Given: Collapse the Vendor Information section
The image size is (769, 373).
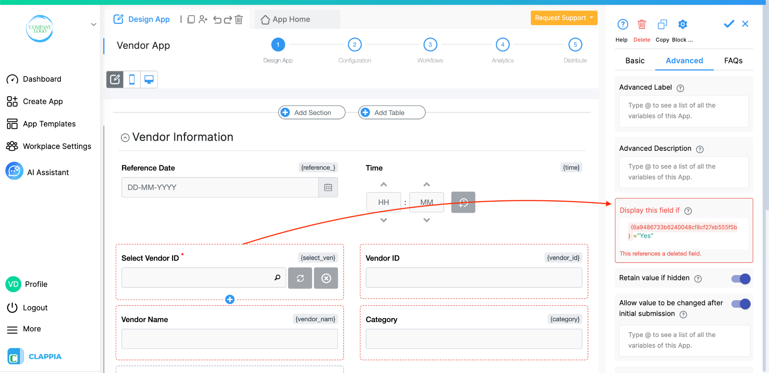Looking at the screenshot, I should click(125, 138).
